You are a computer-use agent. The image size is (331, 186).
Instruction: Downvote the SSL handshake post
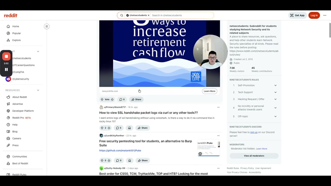109,128
